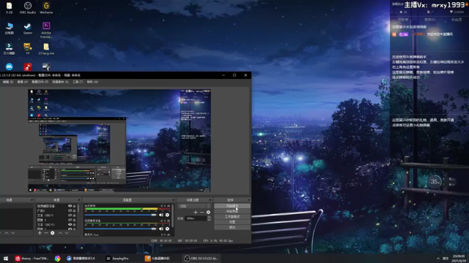Open the OBS Studio desktop shortcut
The height and width of the screenshot is (263, 469).
28,8
